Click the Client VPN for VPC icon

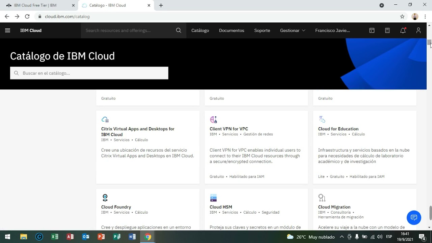point(213,119)
